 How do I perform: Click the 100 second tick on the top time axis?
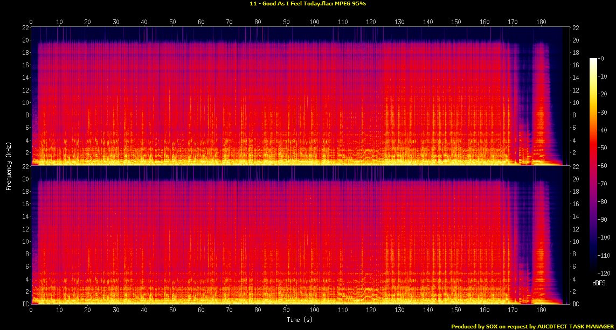coord(315,22)
